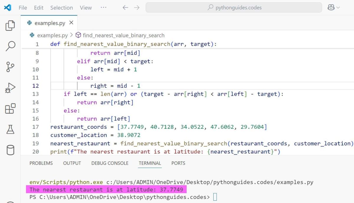354x203 pixels.
Task: Open the View menu
Action: [86, 8]
